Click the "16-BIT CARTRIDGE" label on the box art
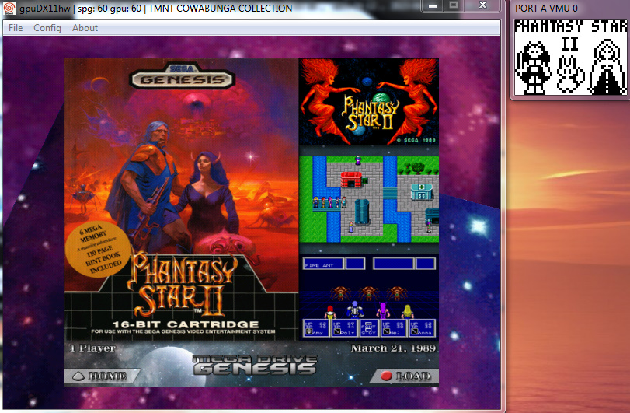The height and width of the screenshot is (413, 630). [x=186, y=324]
